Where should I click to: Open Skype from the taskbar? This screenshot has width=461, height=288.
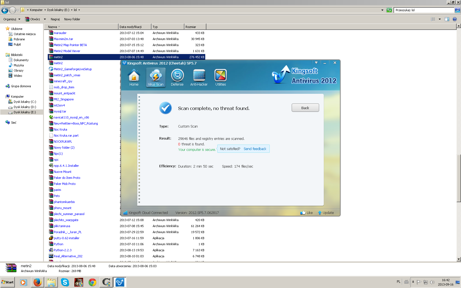65,282
